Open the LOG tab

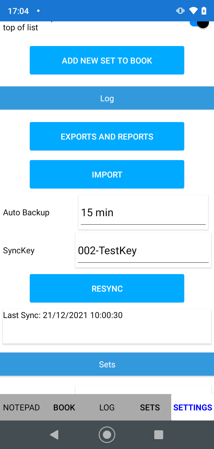click(107, 407)
